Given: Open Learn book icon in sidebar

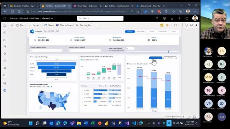Looking at the screenshot, I should click(x=5, y=75).
